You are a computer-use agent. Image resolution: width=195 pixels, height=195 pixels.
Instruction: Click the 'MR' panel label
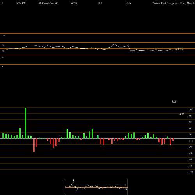(x=174, y=101)
